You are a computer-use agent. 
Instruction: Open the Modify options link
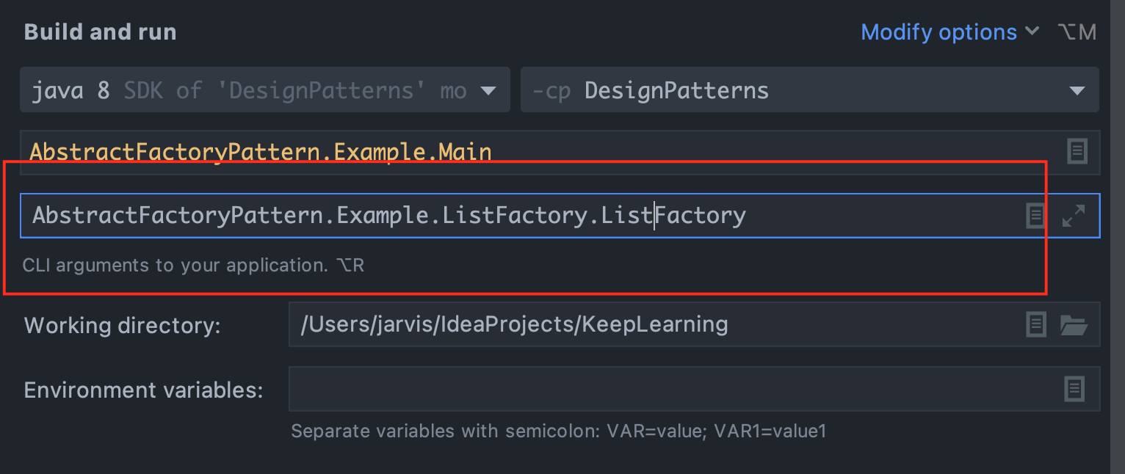click(x=938, y=32)
